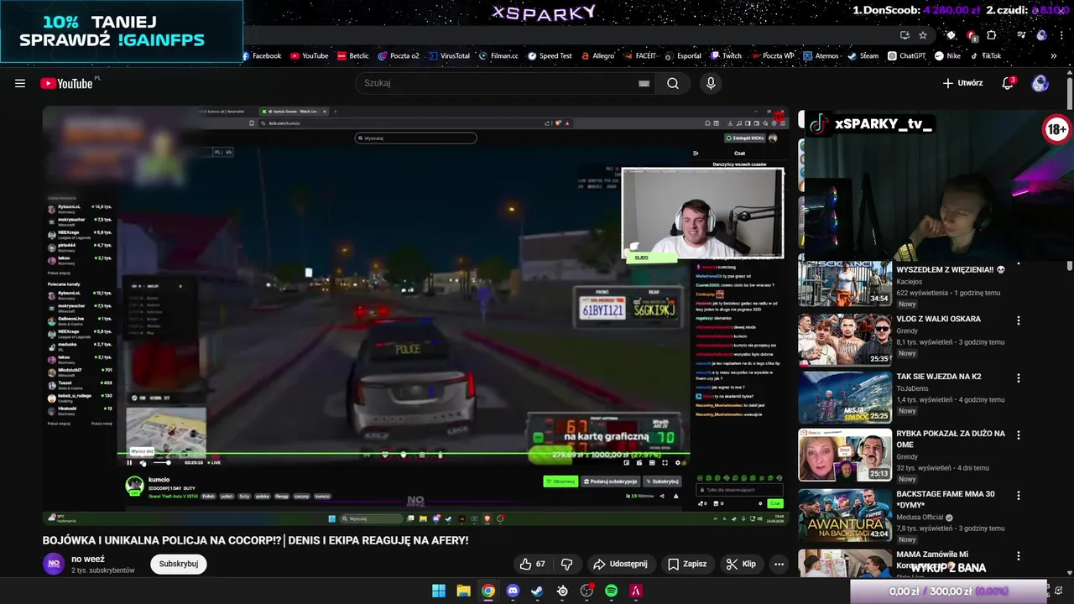This screenshot has width=1074, height=604.
Task: Open the FACEIT bookmark
Action: tap(640, 56)
